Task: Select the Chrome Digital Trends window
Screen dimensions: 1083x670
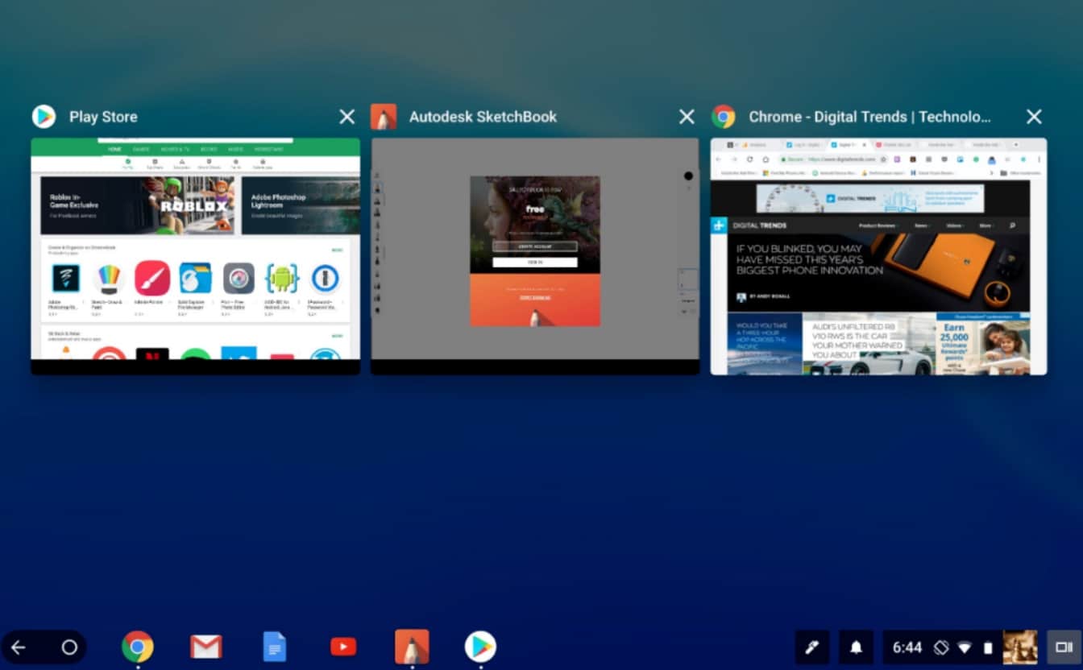Action: pyautogui.click(x=878, y=254)
